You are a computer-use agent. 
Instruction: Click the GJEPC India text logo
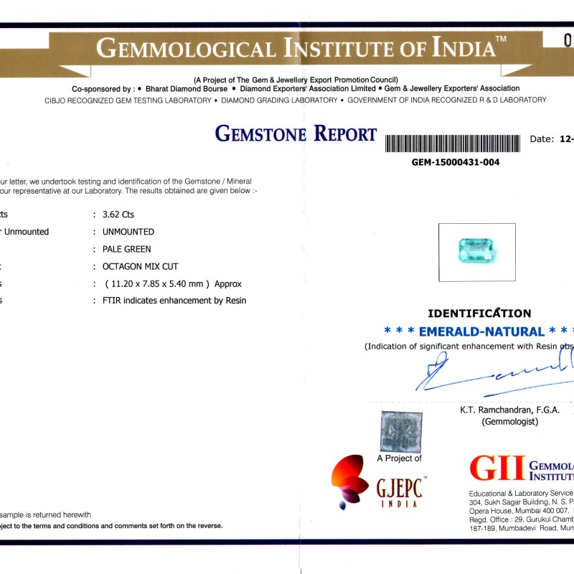(401, 492)
